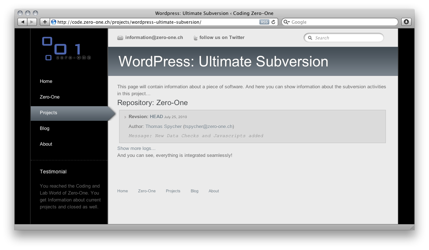The width and height of the screenshot is (429, 250).
Task: Click the envelope email icon
Action: (120, 38)
